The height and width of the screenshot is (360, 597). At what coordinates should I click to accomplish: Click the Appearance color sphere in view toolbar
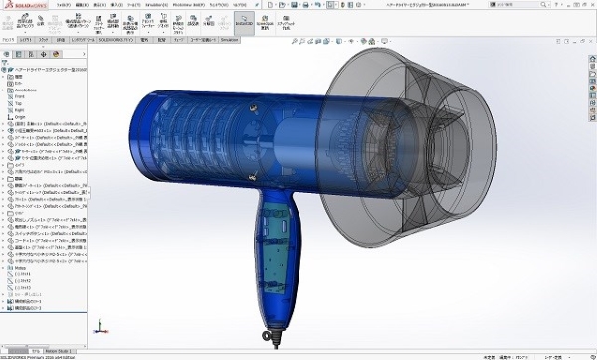pos(364,41)
